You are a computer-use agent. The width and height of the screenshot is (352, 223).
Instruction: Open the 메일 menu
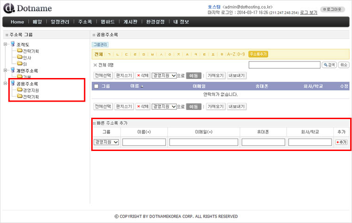click(37, 22)
